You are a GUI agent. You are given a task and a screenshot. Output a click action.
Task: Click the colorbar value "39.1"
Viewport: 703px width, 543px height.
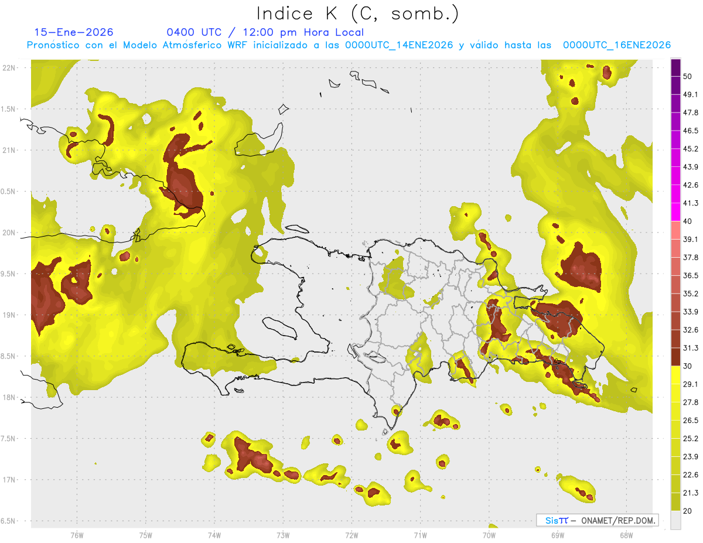tap(691, 240)
